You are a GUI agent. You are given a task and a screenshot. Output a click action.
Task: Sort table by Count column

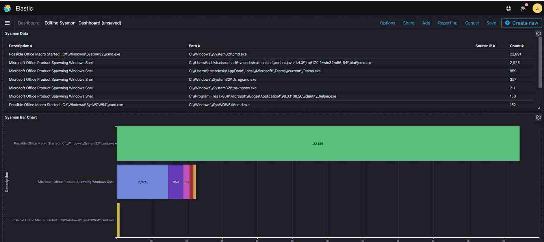(517, 46)
